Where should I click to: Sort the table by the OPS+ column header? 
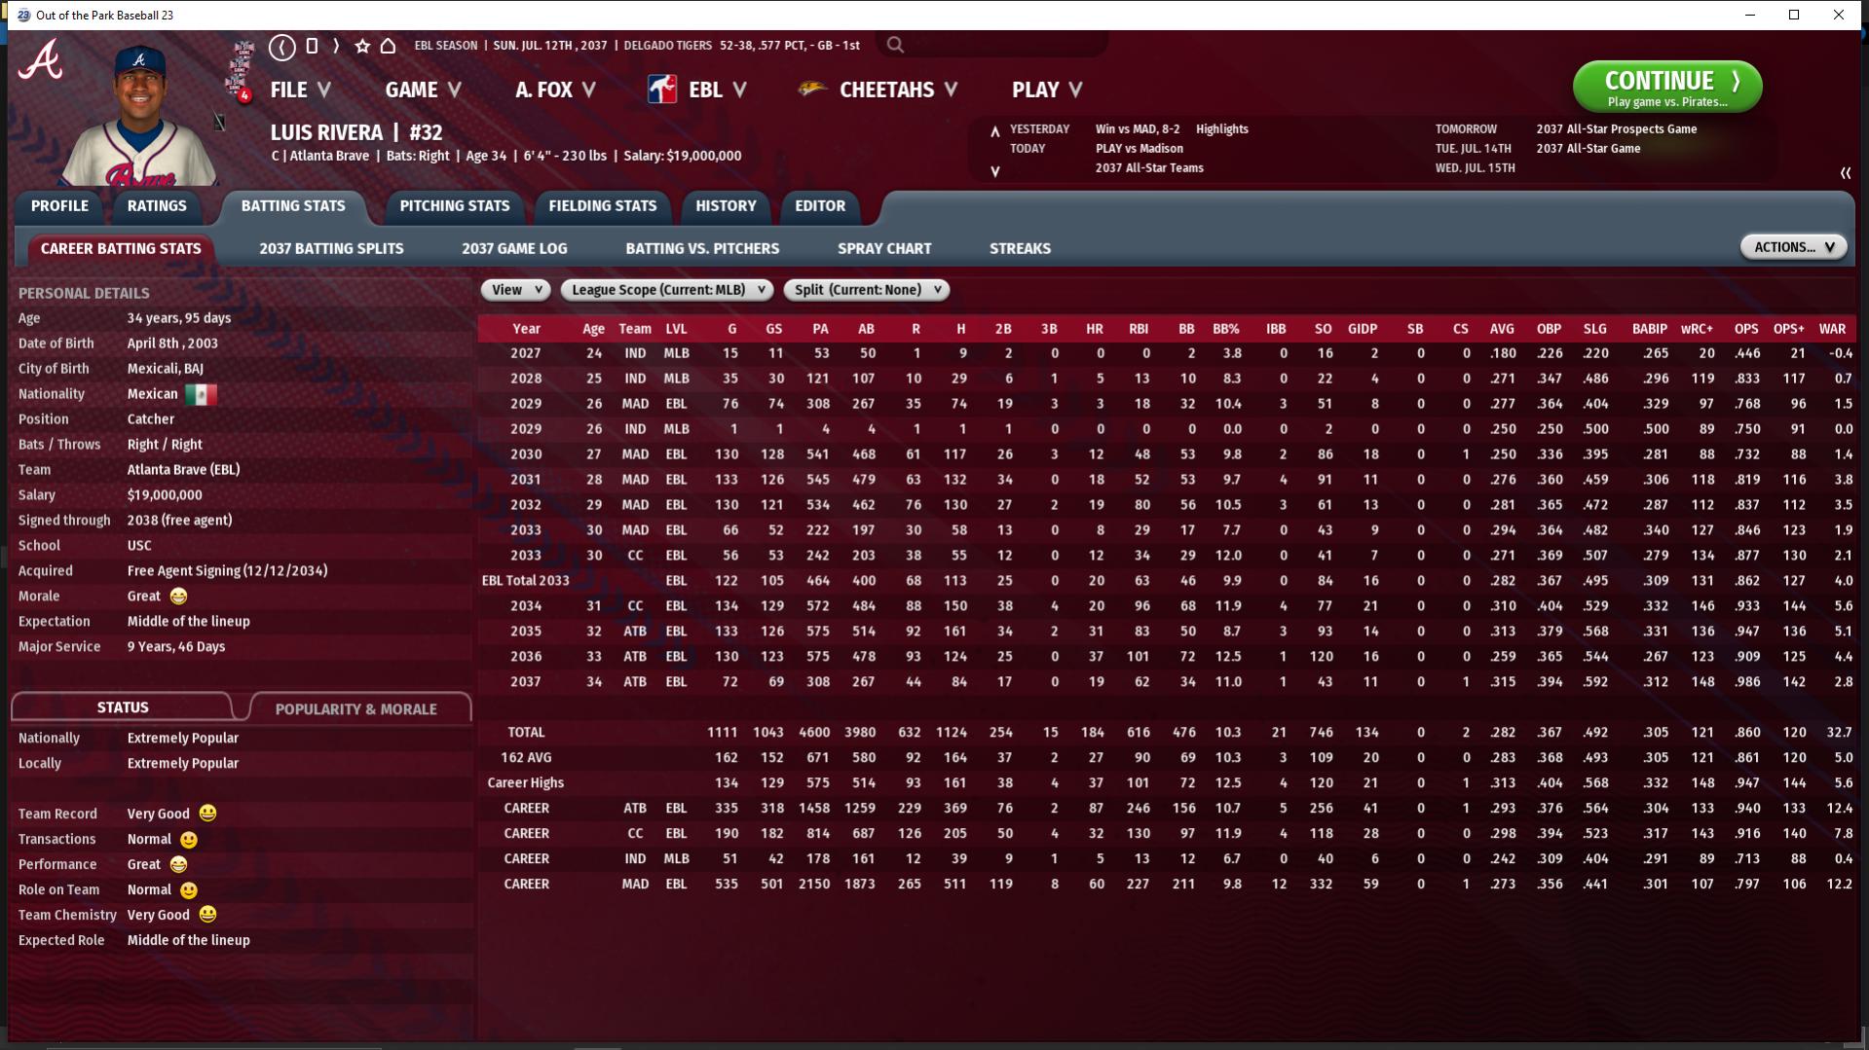(1788, 329)
